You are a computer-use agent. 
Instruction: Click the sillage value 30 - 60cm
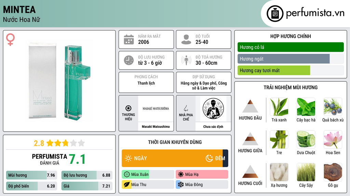206,63
